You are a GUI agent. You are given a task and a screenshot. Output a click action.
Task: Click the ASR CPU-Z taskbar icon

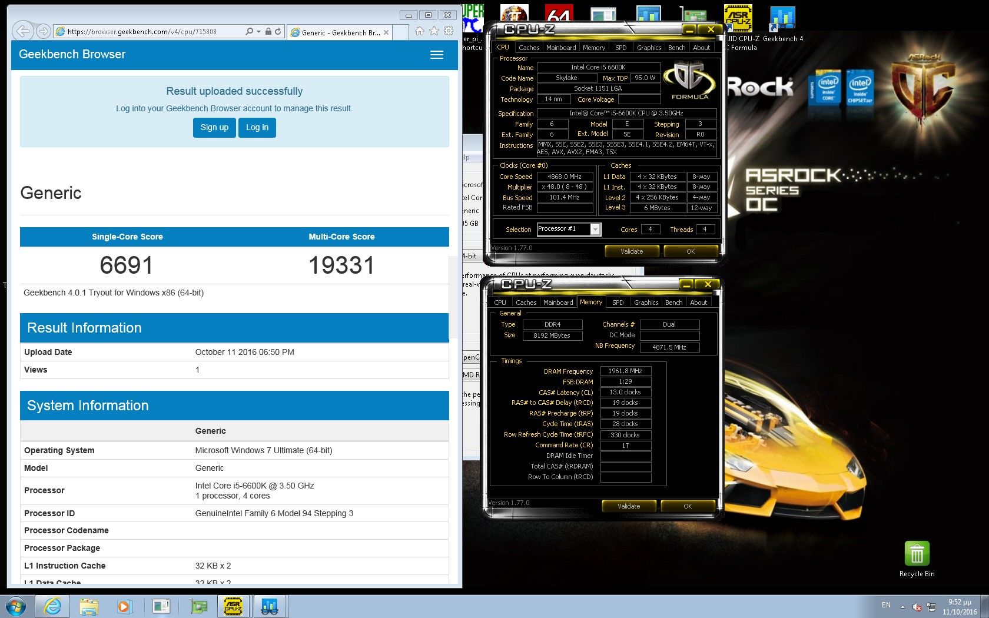pyautogui.click(x=234, y=606)
